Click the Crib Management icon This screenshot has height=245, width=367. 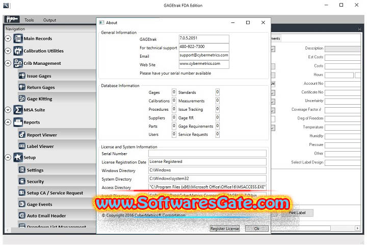18,63
